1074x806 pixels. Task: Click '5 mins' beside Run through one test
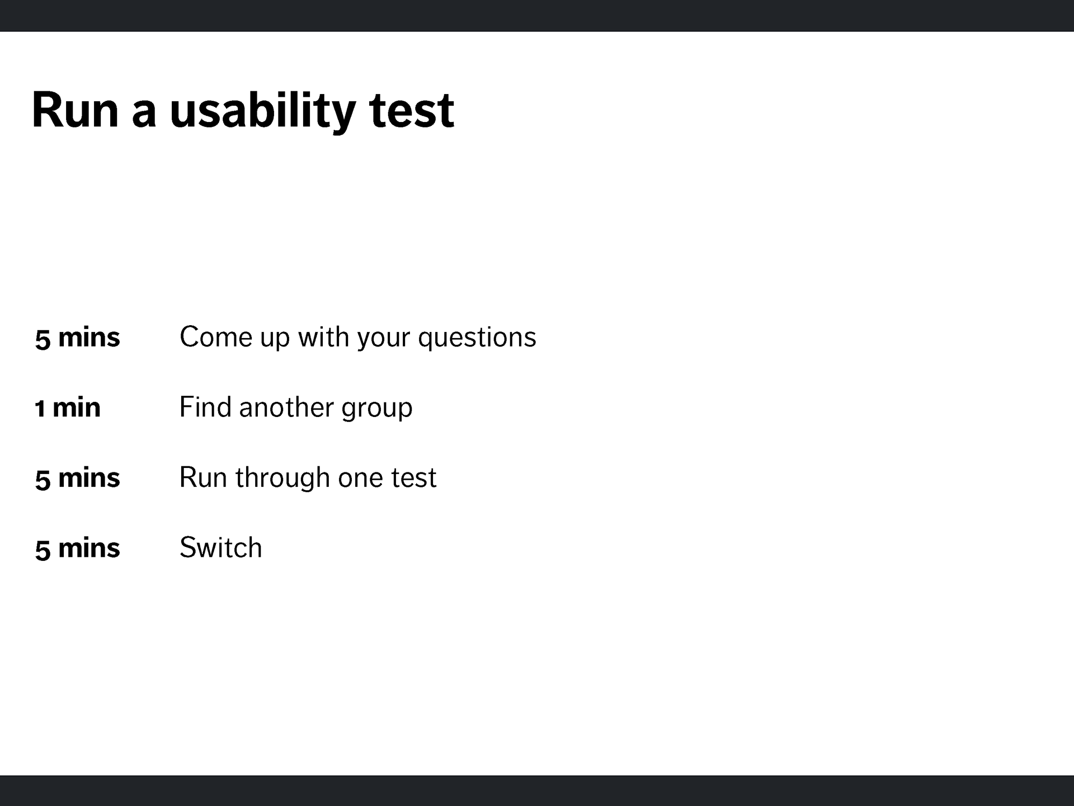(x=78, y=479)
